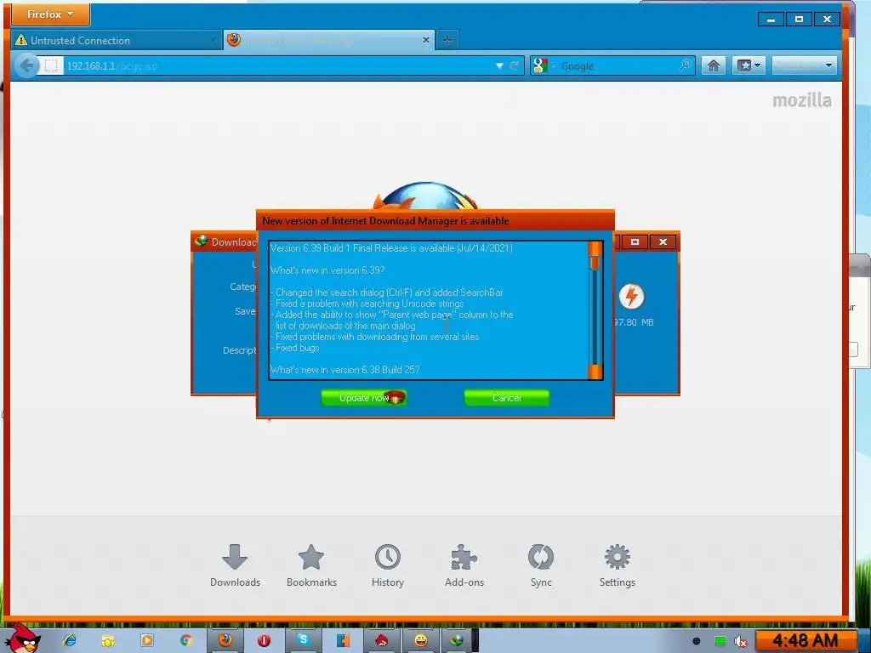871x653 pixels.
Task: Open the folder icon in the taskbar
Action: [x=108, y=641]
